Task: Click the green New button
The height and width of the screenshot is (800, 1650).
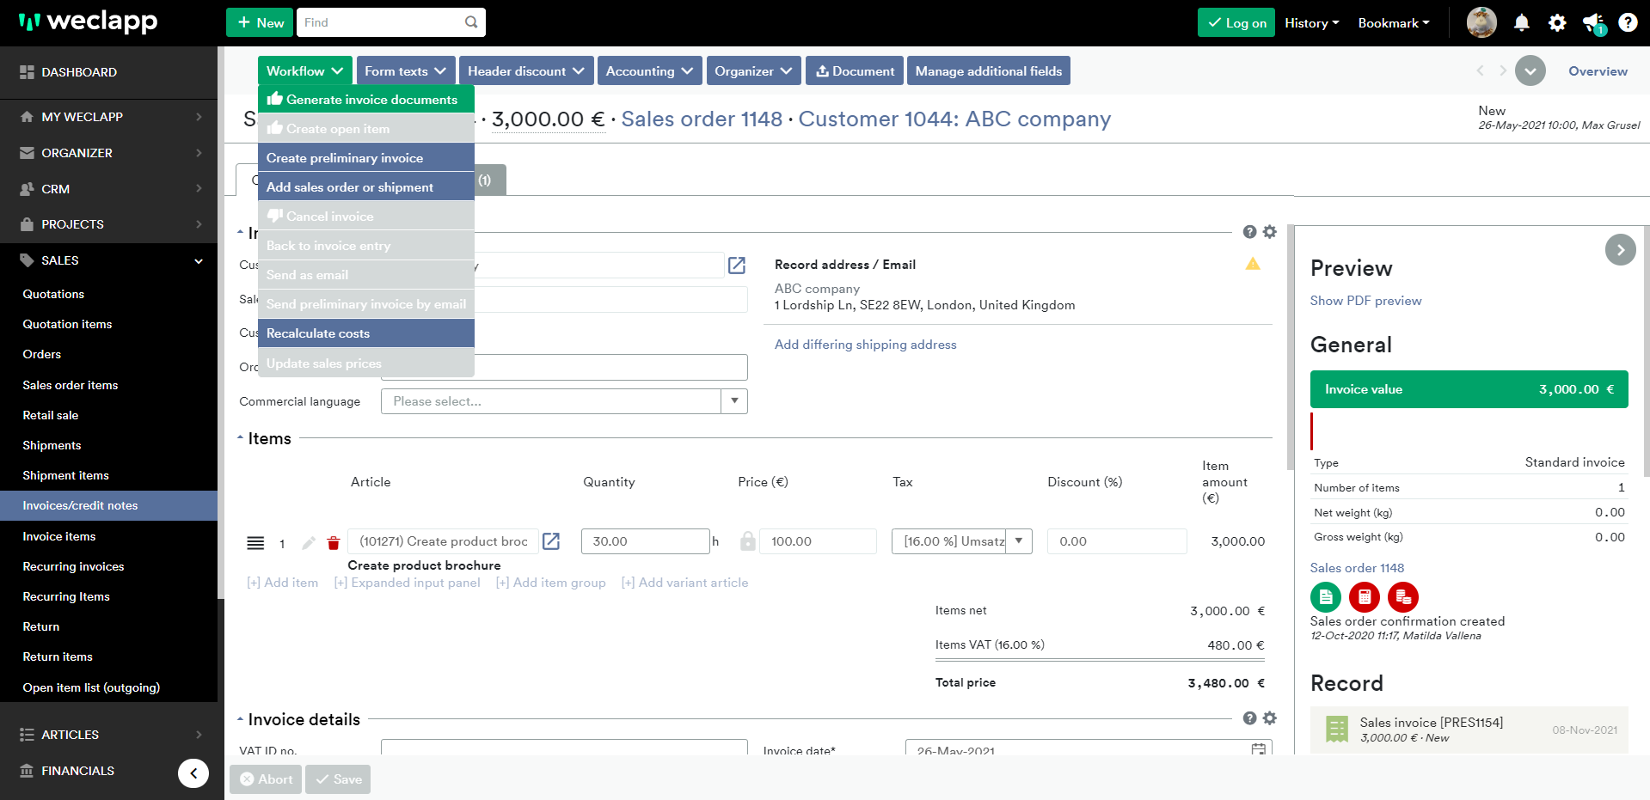Action: pyautogui.click(x=260, y=22)
